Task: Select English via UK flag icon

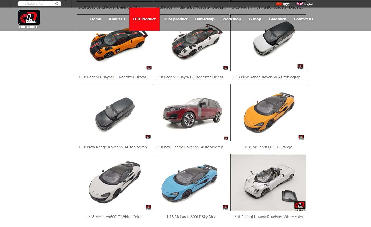Action: tap(299, 4)
